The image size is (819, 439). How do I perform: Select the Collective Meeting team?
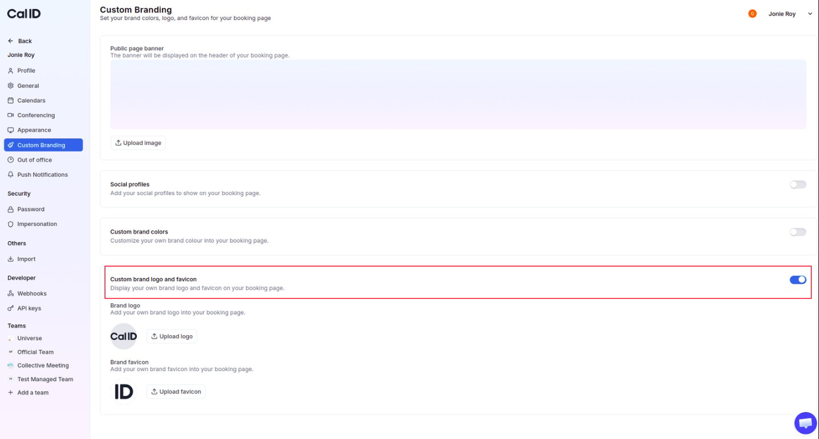(43, 365)
